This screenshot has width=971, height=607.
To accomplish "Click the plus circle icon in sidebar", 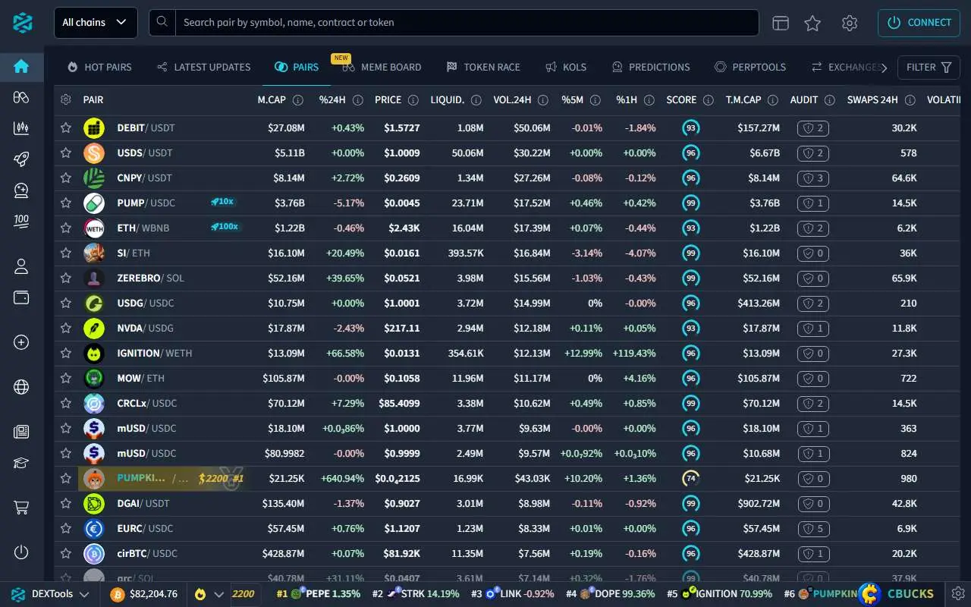I will click(21, 342).
